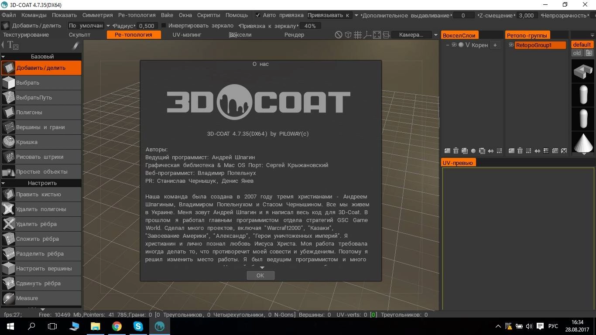Open the Файл menu

(8, 15)
